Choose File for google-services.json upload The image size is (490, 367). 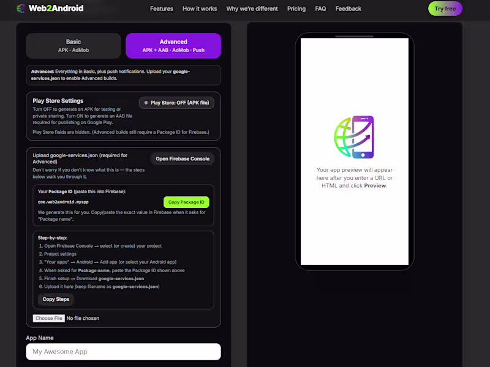coord(49,318)
